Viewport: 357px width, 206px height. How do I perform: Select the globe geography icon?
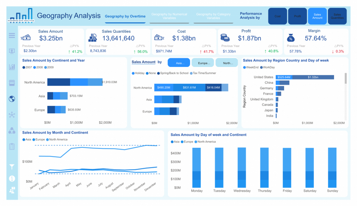coord(12,99)
